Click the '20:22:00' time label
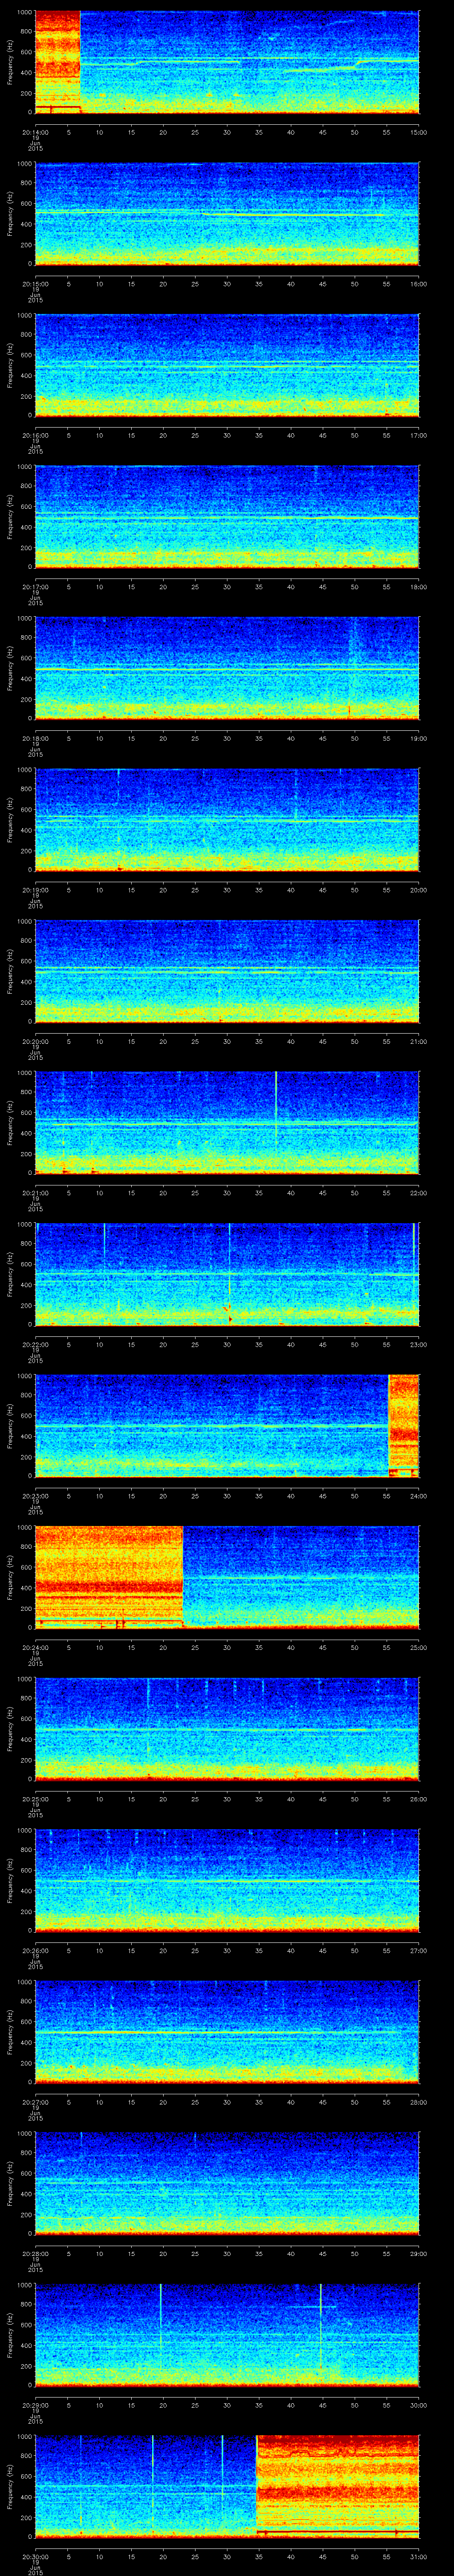454x2576 pixels. point(35,1345)
